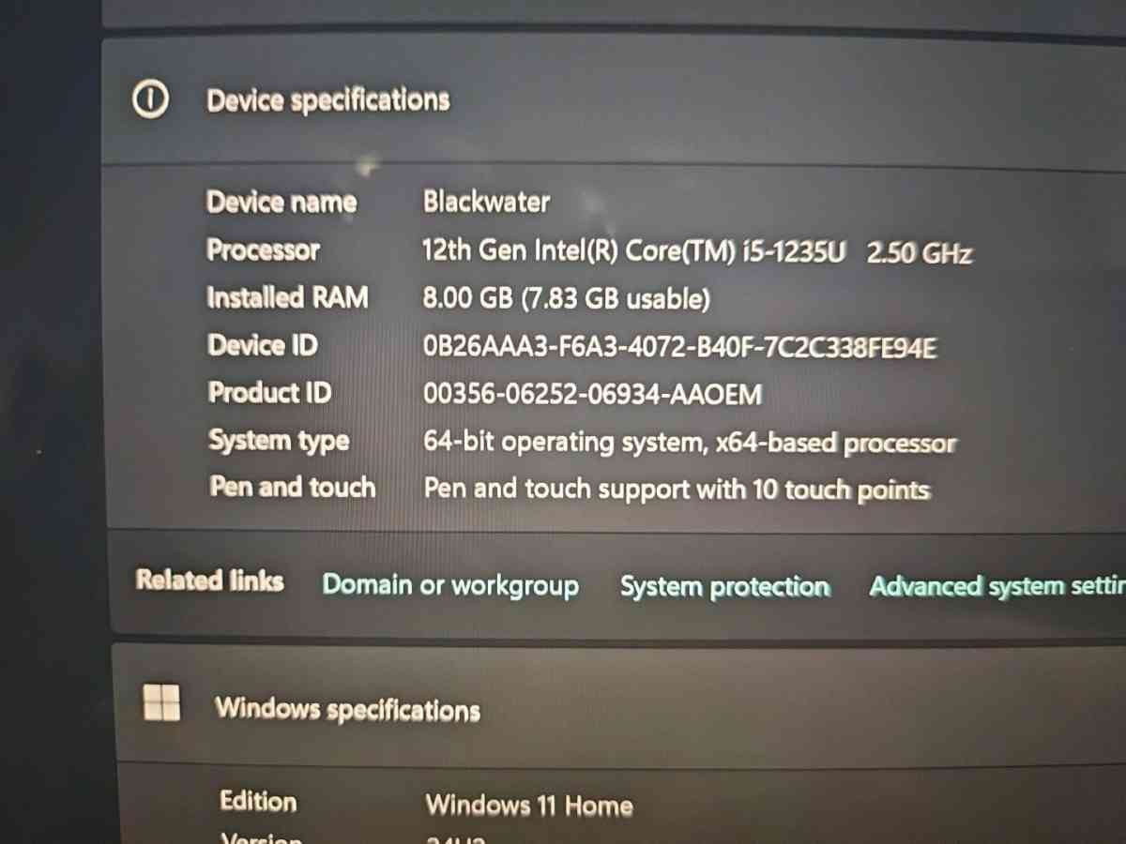Screen dimensions: 1126x844
Task: Click the Windows 11 Home edition value
Action: coord(529,805)
